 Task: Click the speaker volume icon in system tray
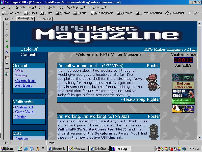pos(162,149)
